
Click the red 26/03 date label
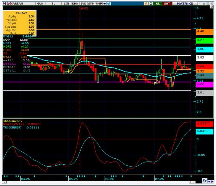tap(83, 8)
